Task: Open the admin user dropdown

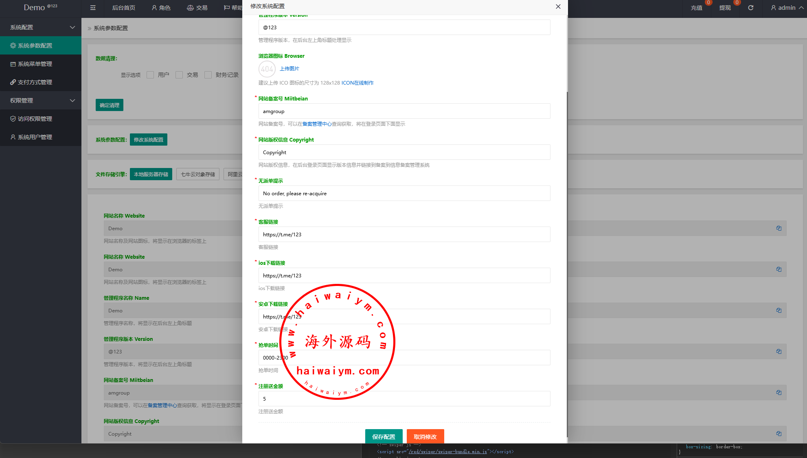Action: (x=787, y=8)
